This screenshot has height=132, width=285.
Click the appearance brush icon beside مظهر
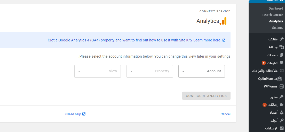pyautogui.click(x=281, y=97)
